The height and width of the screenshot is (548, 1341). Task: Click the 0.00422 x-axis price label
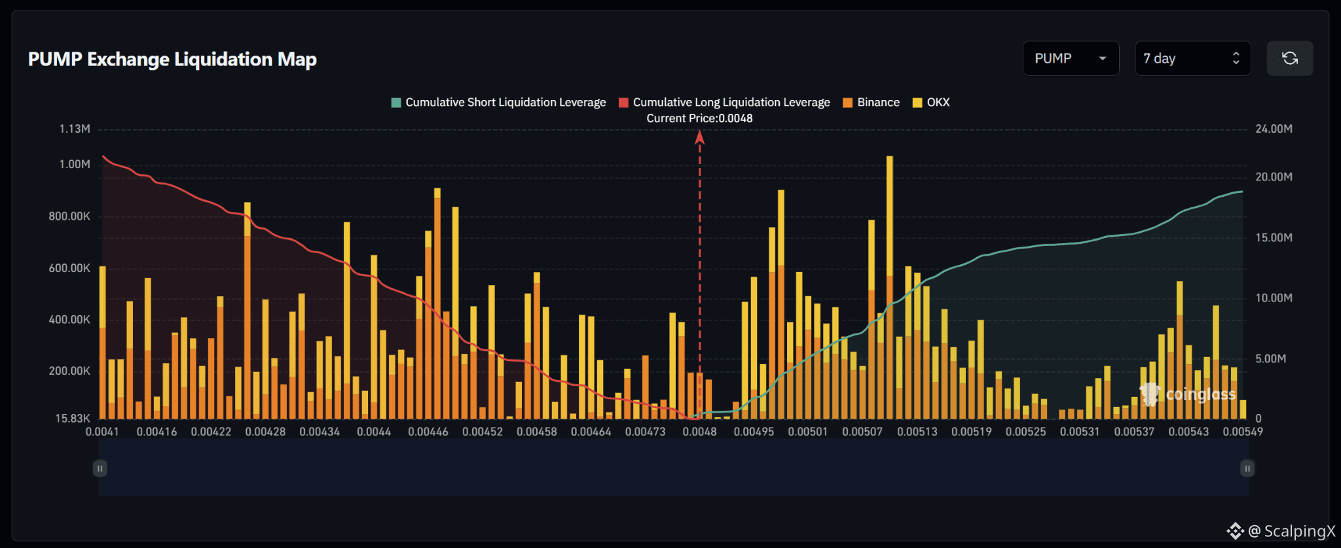211,432
